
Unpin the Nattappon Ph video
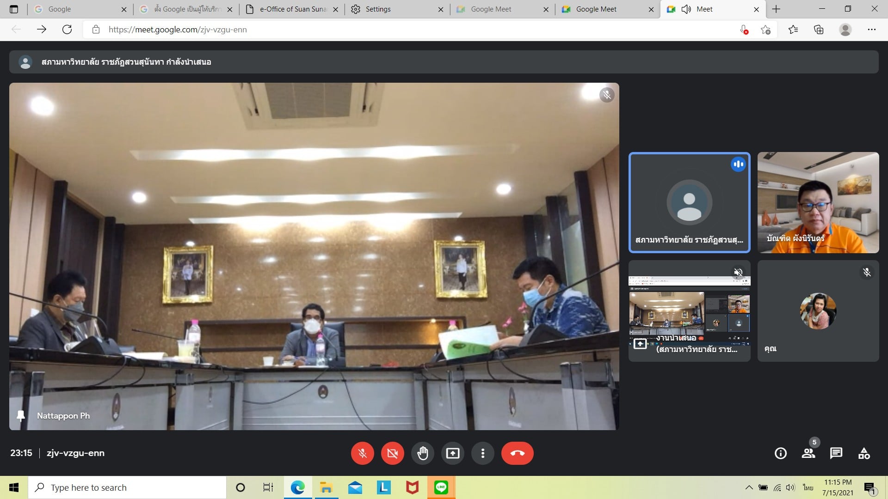[x=21, y=415]
